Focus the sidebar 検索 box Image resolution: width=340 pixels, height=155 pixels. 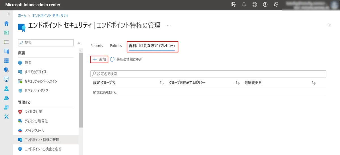pos(46,43)
